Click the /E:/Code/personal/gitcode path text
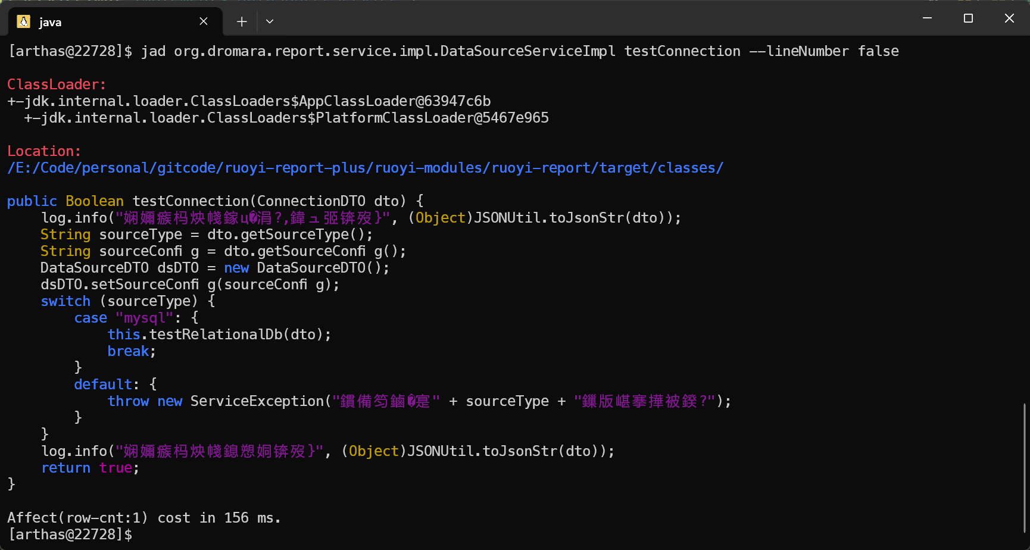 [365, 168]
